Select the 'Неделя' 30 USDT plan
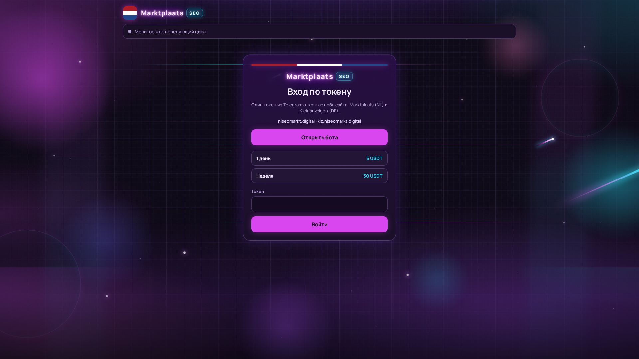 click(x=319, y=176)
